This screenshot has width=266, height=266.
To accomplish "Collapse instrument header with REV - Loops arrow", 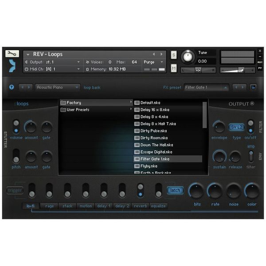I will coord(28,55).
